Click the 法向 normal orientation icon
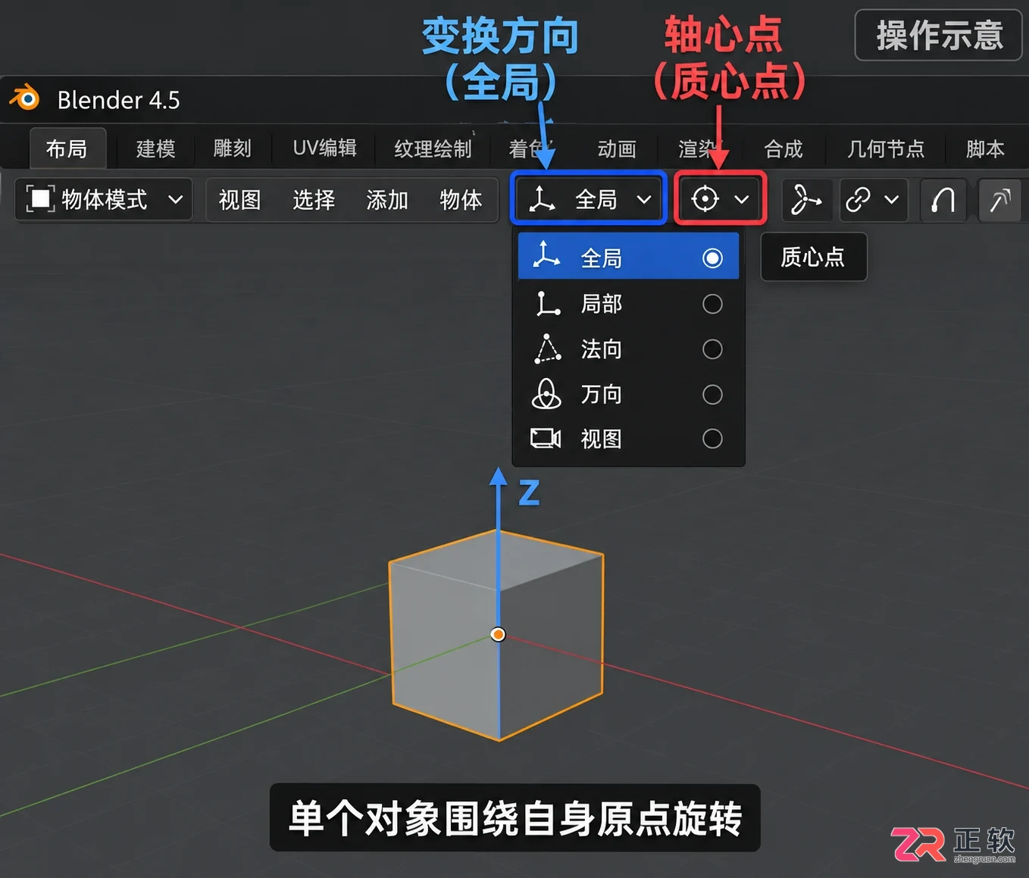Screen dimensions: 1029x878 point(547,349)
